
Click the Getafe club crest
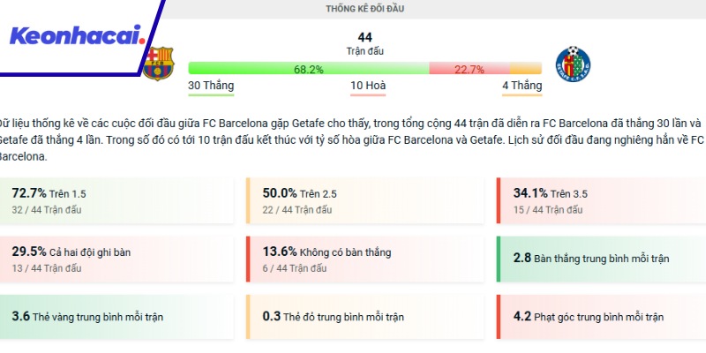pos(574,67)
